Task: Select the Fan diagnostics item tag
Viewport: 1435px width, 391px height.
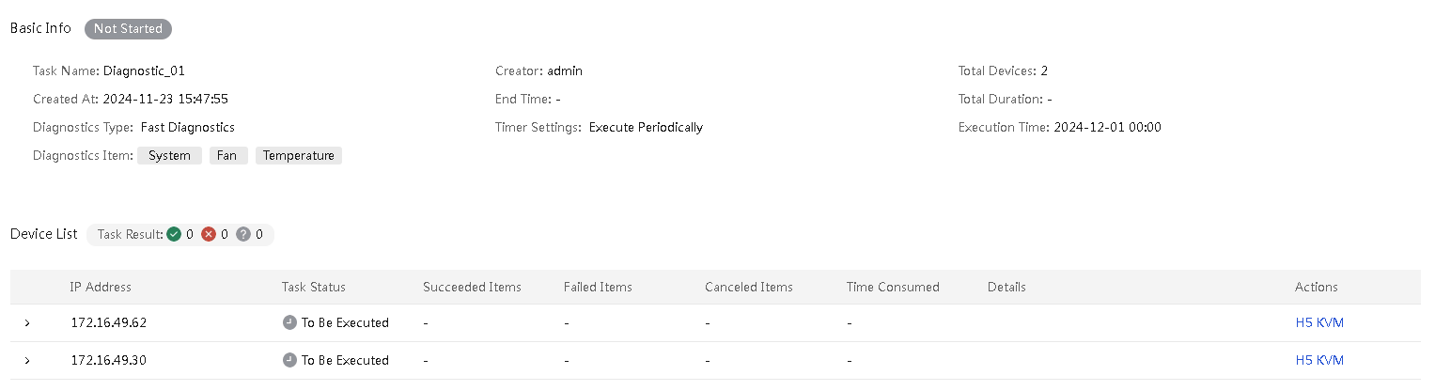Action: 226,156
